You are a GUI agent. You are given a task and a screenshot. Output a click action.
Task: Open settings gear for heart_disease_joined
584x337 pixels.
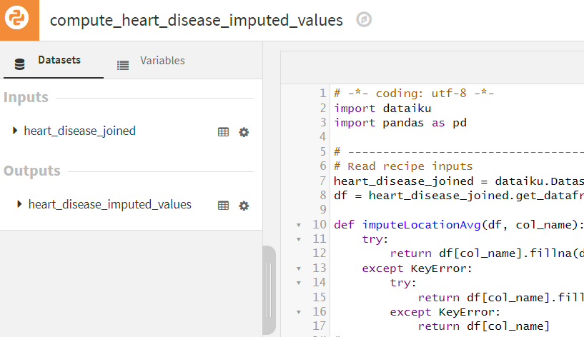coord(244,132)
